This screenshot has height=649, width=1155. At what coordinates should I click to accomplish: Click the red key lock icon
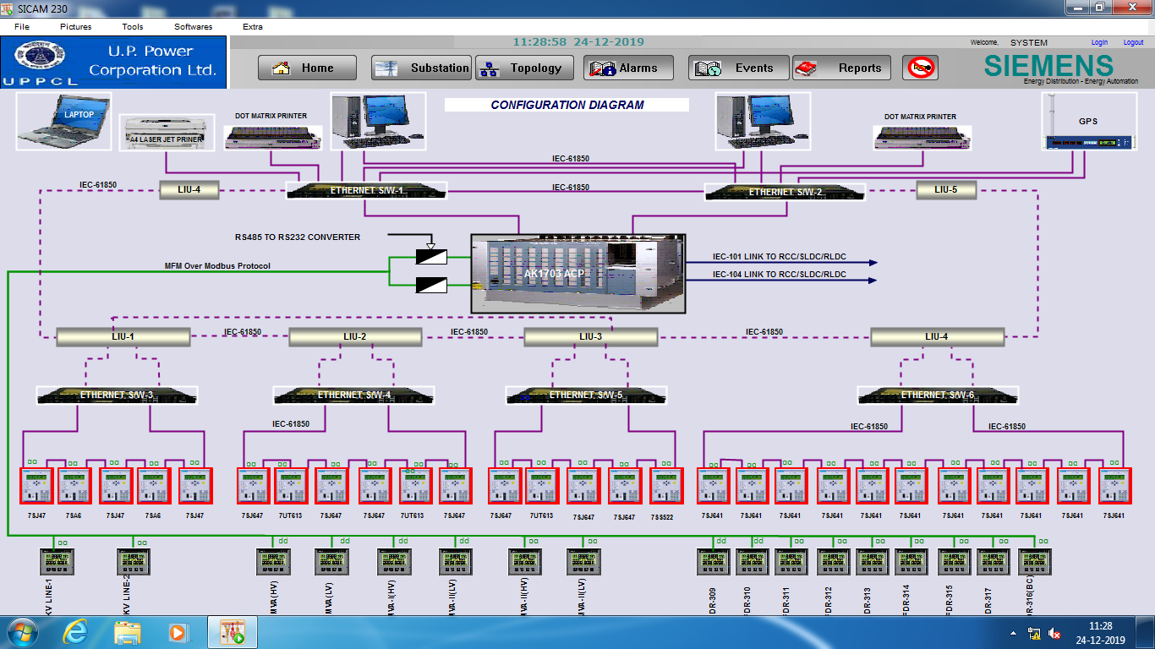[920, 68]
